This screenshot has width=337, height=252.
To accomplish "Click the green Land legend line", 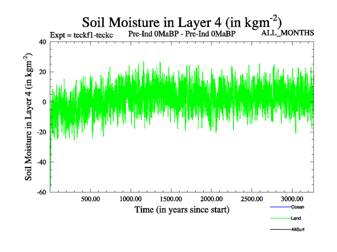I will 280,218.
